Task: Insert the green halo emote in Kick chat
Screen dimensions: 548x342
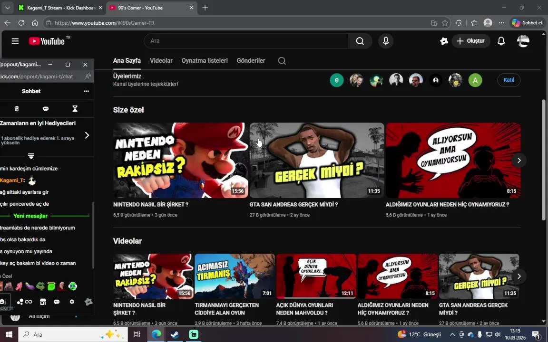Action: pyautogui.click(x=51, y=286)
